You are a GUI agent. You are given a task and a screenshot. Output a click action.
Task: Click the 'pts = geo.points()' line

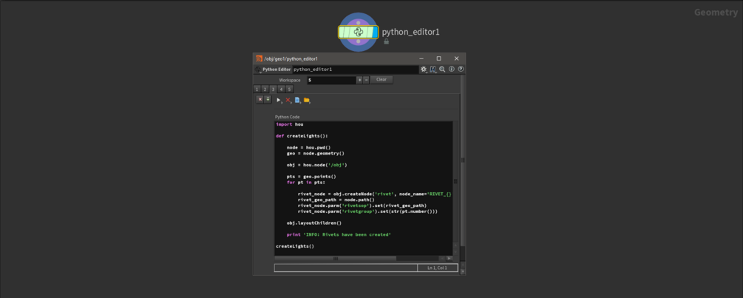pyautogui.click(x=311, y=176)
